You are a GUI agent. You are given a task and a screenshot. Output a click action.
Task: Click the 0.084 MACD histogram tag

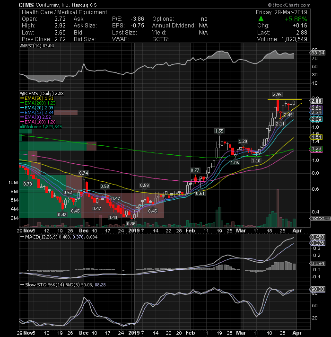tap(318, 263)
